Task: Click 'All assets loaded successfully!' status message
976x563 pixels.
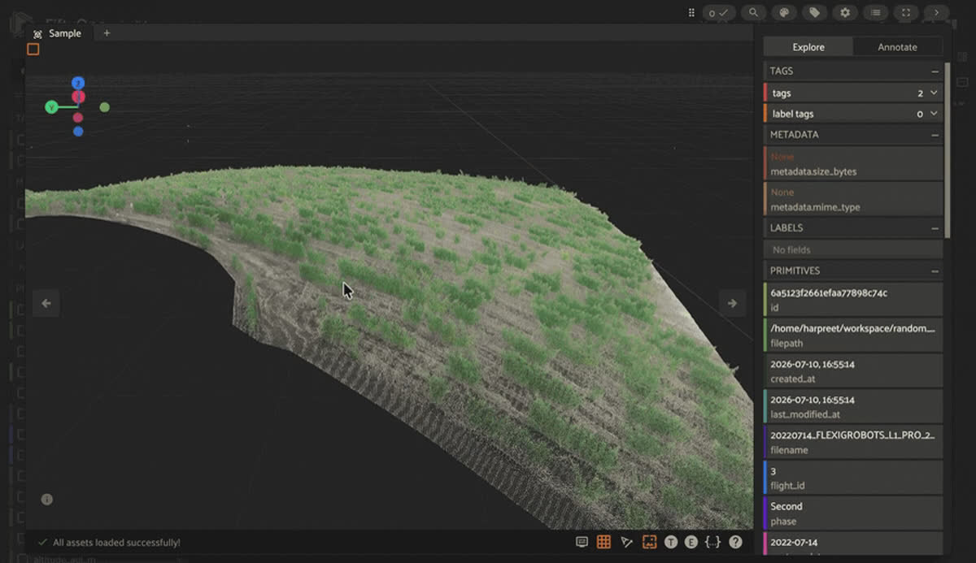Action: click(116, 542)
